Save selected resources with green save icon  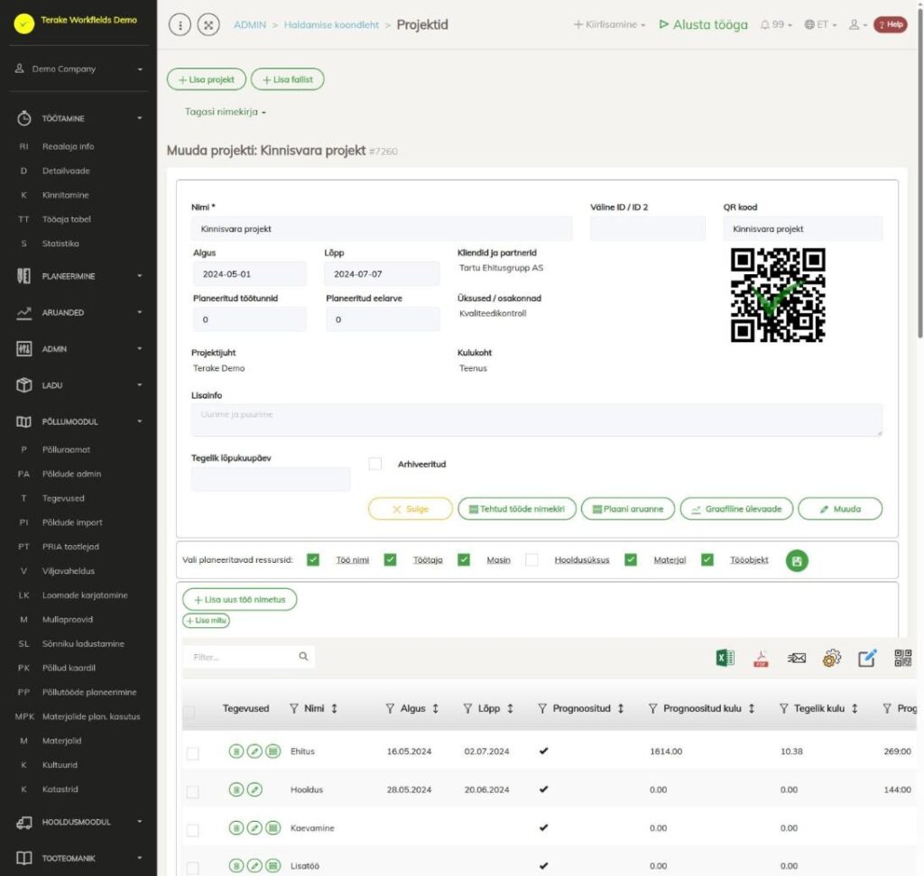tap(797, 561)
